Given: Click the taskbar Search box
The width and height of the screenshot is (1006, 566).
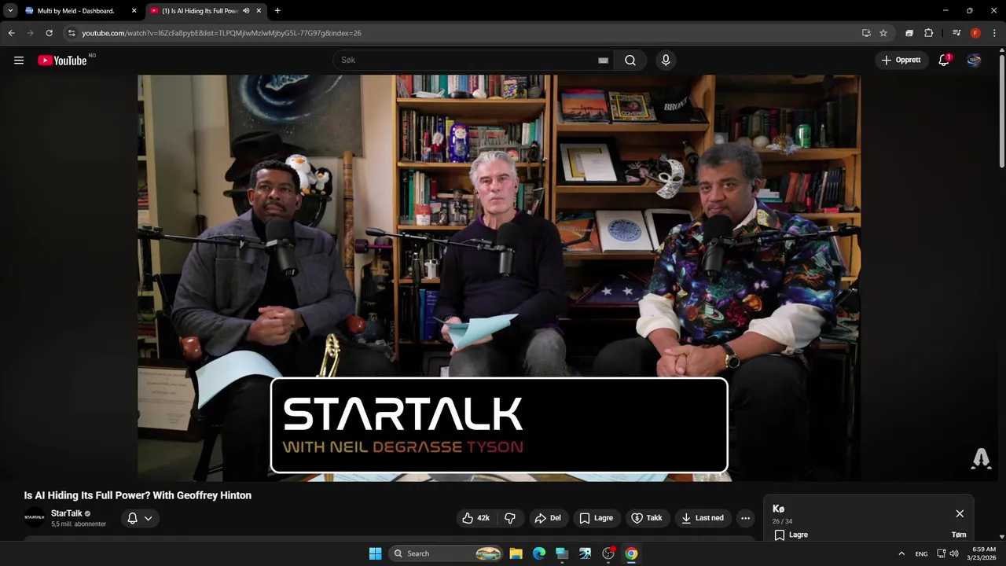Looking at the screenshot, I should [446, 553].
